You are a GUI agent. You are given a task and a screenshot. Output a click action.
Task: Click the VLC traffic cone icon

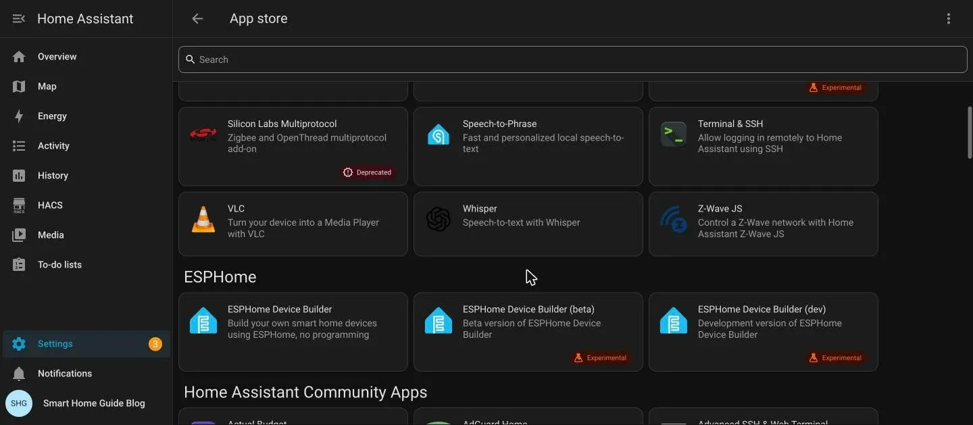click(x=203, y=220)
